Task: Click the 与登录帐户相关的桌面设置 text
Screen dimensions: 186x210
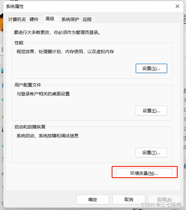Action: coord(43,94)
